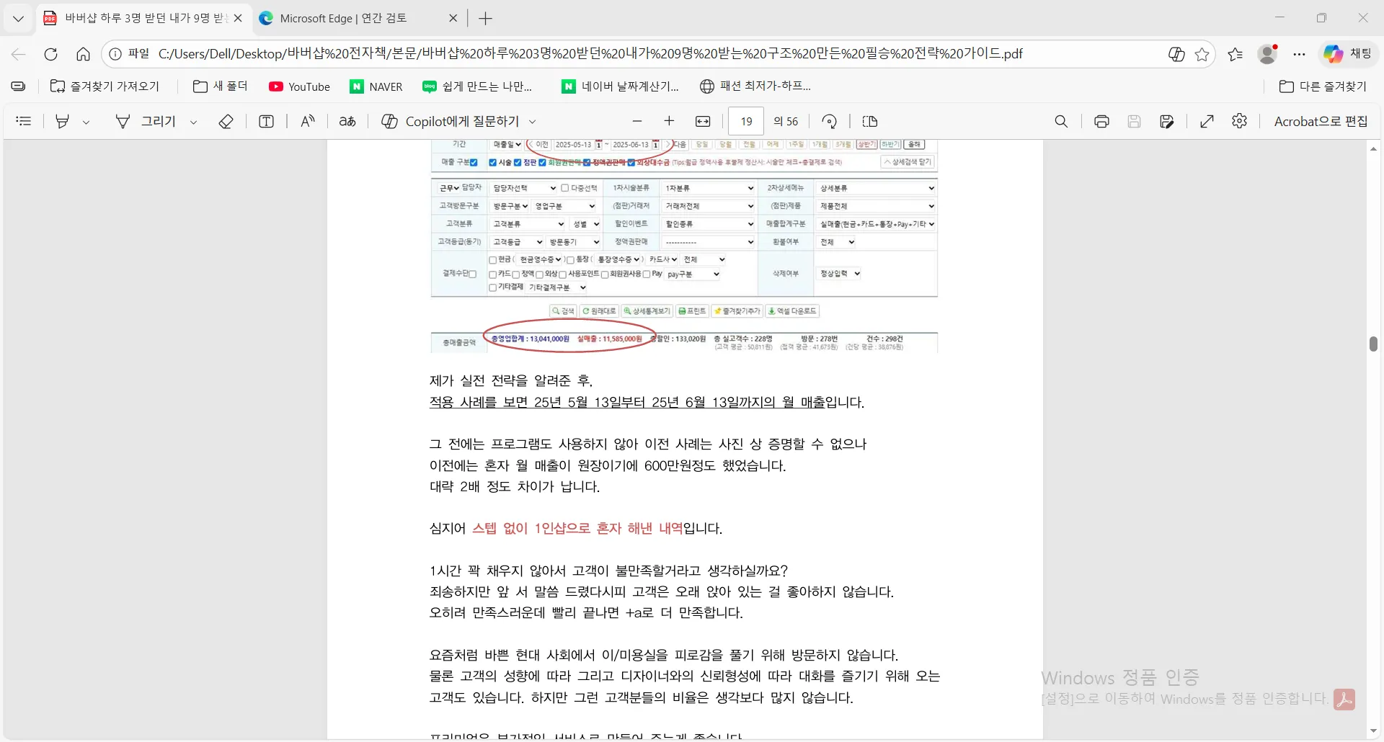Image resolution: width=1384 pixels, height=742 pixels.
Task: Expand the highlighter color options
Action: pos(86,121)
